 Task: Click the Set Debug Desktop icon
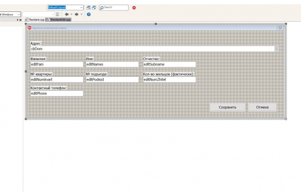pos(94,7)
